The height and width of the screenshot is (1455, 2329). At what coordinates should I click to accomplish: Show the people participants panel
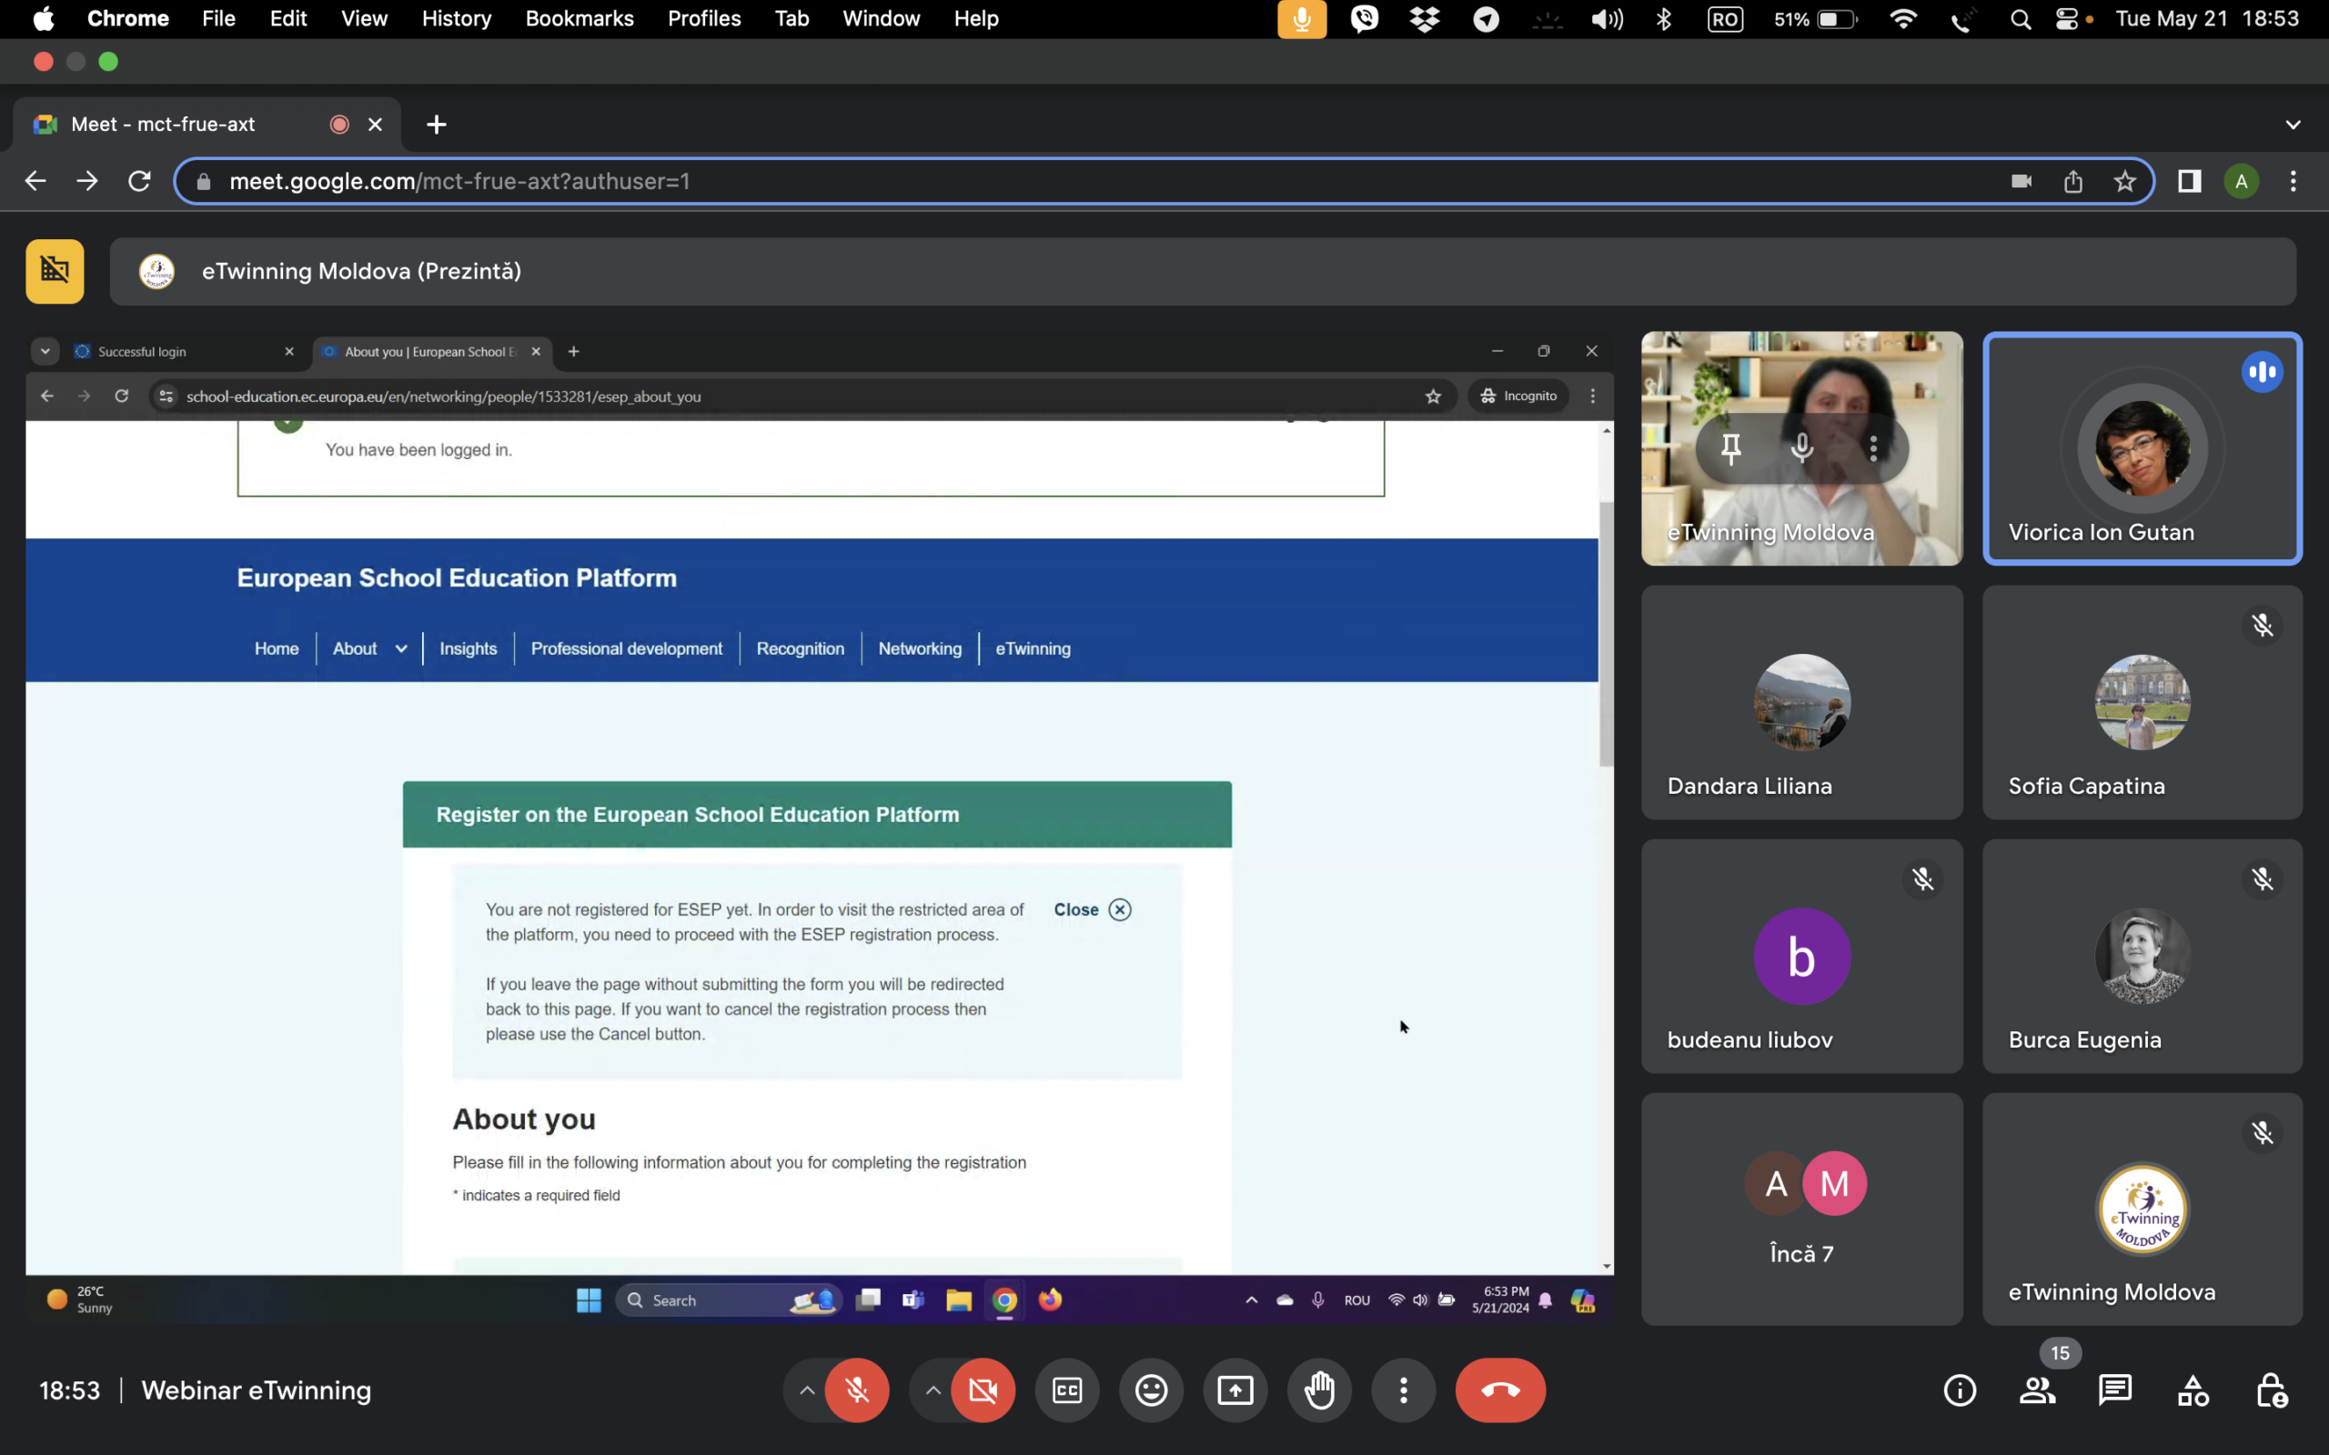click(x=2037, y=1390)
